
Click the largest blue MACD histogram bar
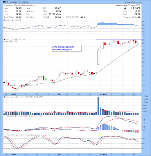(103, 127)
